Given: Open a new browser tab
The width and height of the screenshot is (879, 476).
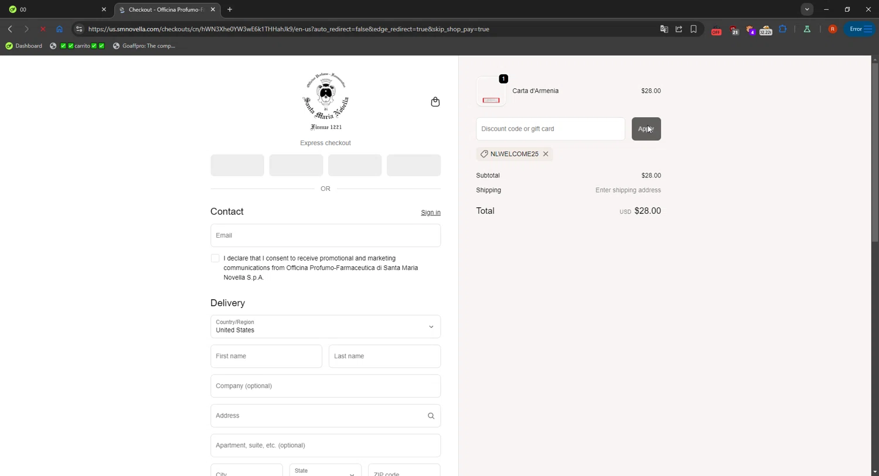Looking at the screenshot, I should pos(230,9).
